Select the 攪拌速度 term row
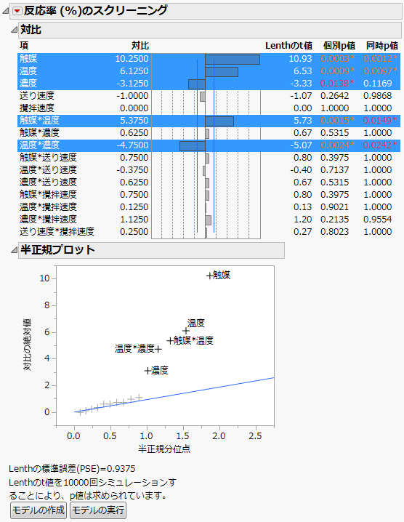Viewport: 404px width, 522px height. click(209, 108)
